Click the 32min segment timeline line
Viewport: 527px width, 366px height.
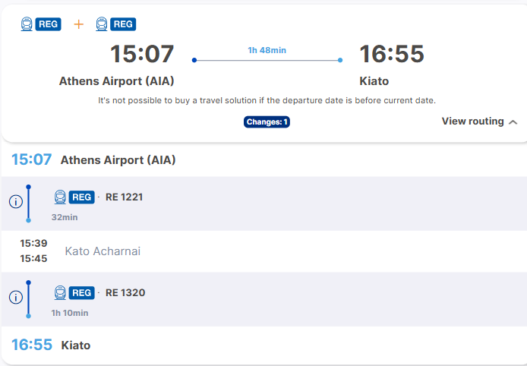coord(29,204)
